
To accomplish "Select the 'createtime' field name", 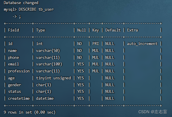I will [x=19, y=98].
